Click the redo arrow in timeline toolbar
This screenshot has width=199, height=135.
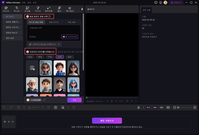tap(11, 107)
